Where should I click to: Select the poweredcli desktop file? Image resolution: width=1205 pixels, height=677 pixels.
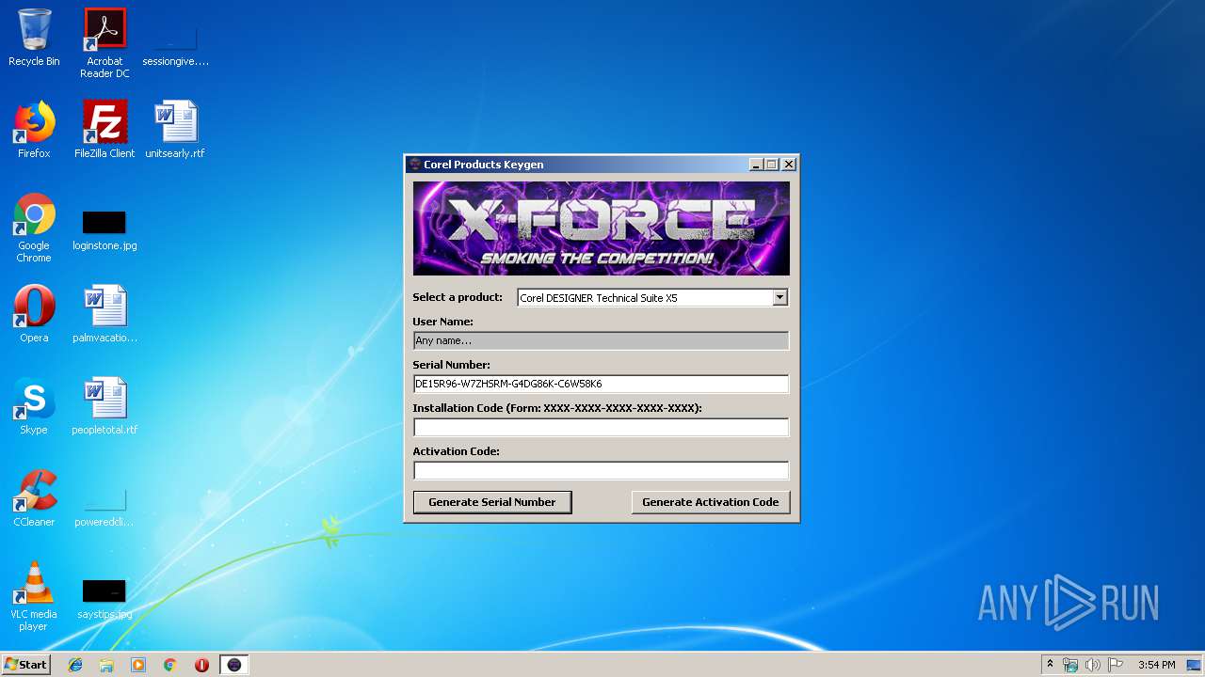tap(104, 508)
